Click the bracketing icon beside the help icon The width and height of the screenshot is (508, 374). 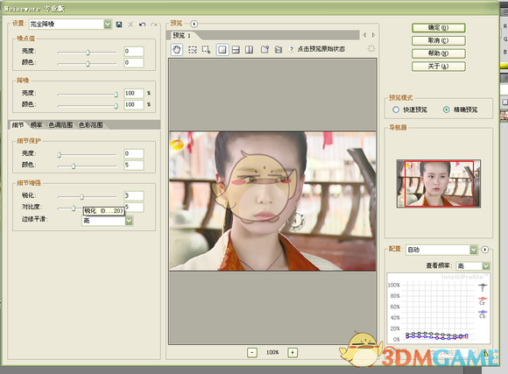pos(278,49)
